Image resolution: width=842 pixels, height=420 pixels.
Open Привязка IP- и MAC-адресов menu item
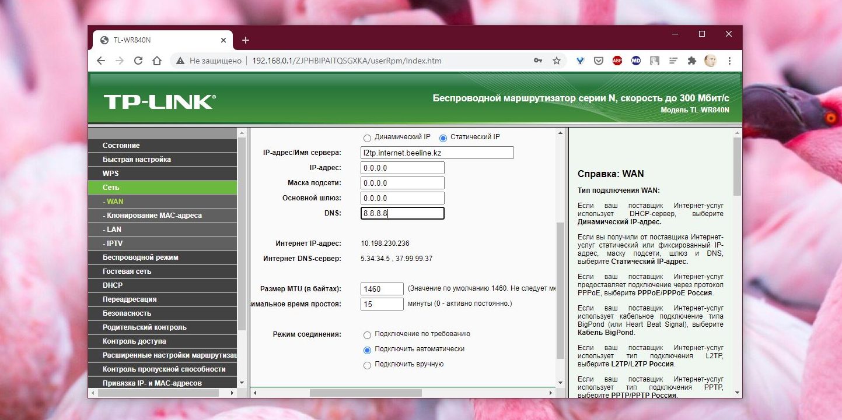163,383
